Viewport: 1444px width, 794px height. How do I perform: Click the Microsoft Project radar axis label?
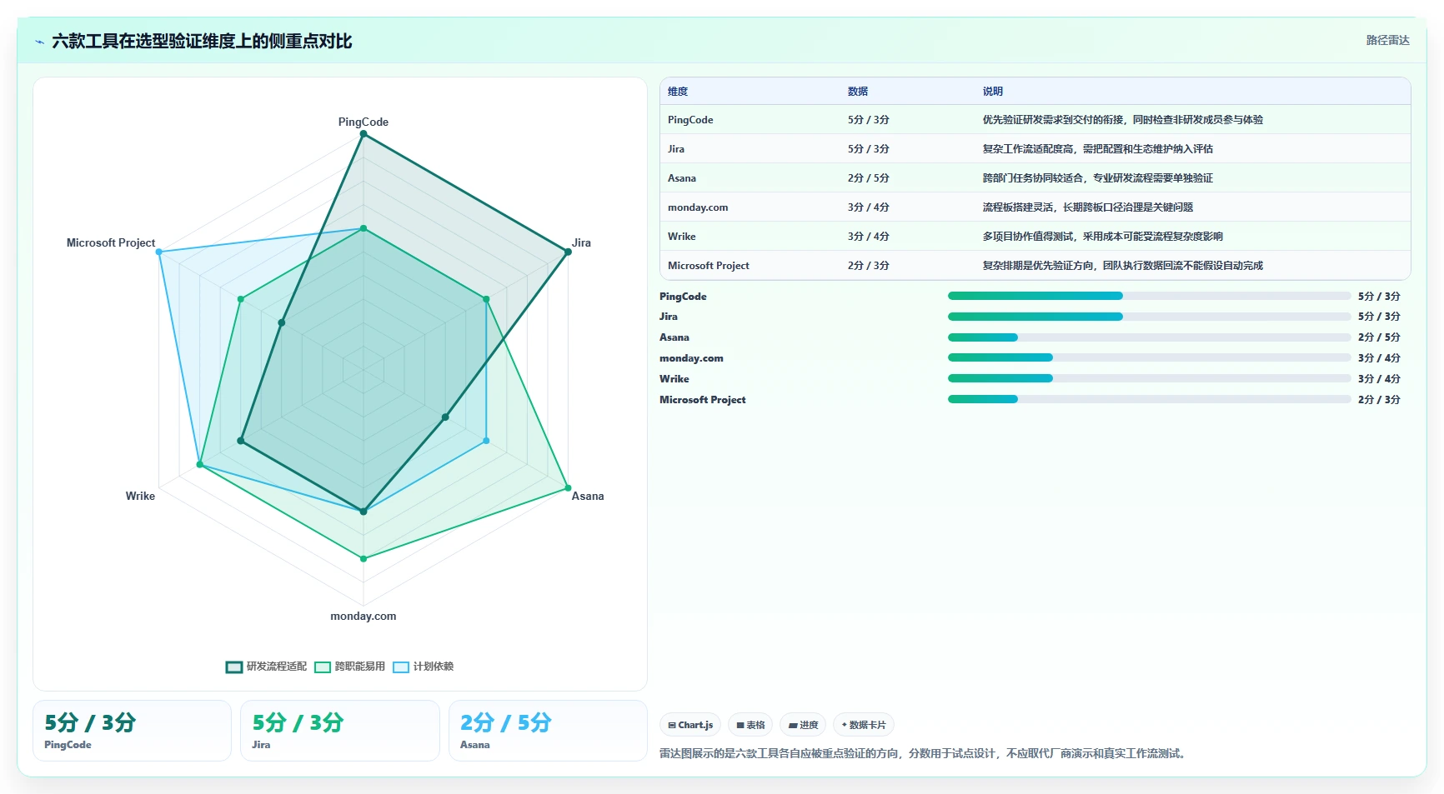coord(111,243)
